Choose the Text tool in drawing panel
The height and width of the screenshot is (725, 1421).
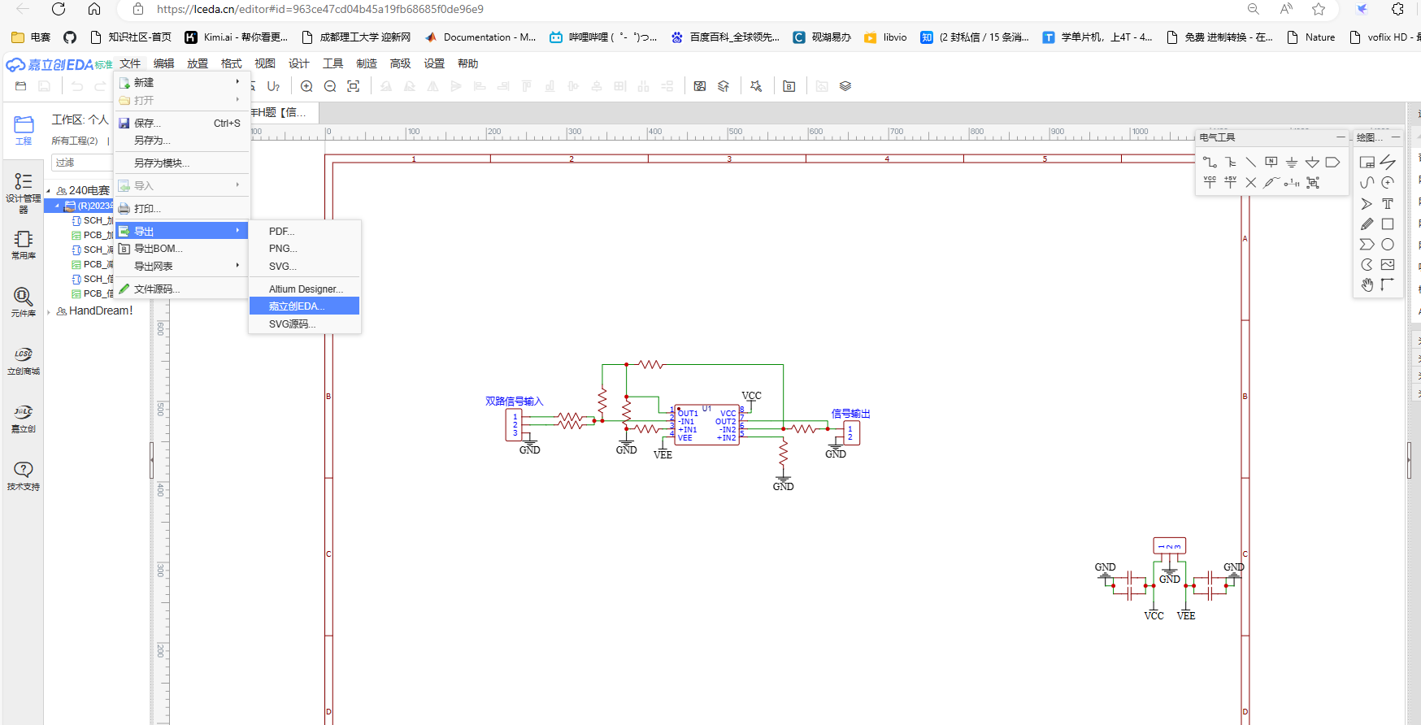[1388, 203]
